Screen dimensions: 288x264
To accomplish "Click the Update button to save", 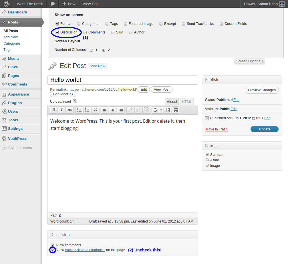I will (264, 129).
